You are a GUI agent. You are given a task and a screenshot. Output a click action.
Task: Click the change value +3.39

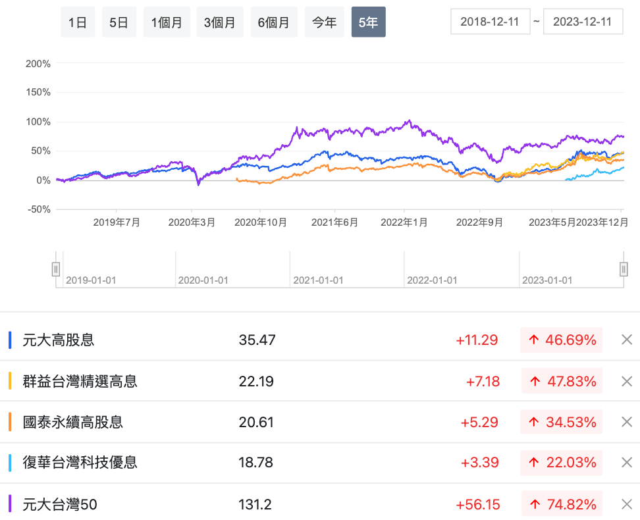(x=479, y=463)
